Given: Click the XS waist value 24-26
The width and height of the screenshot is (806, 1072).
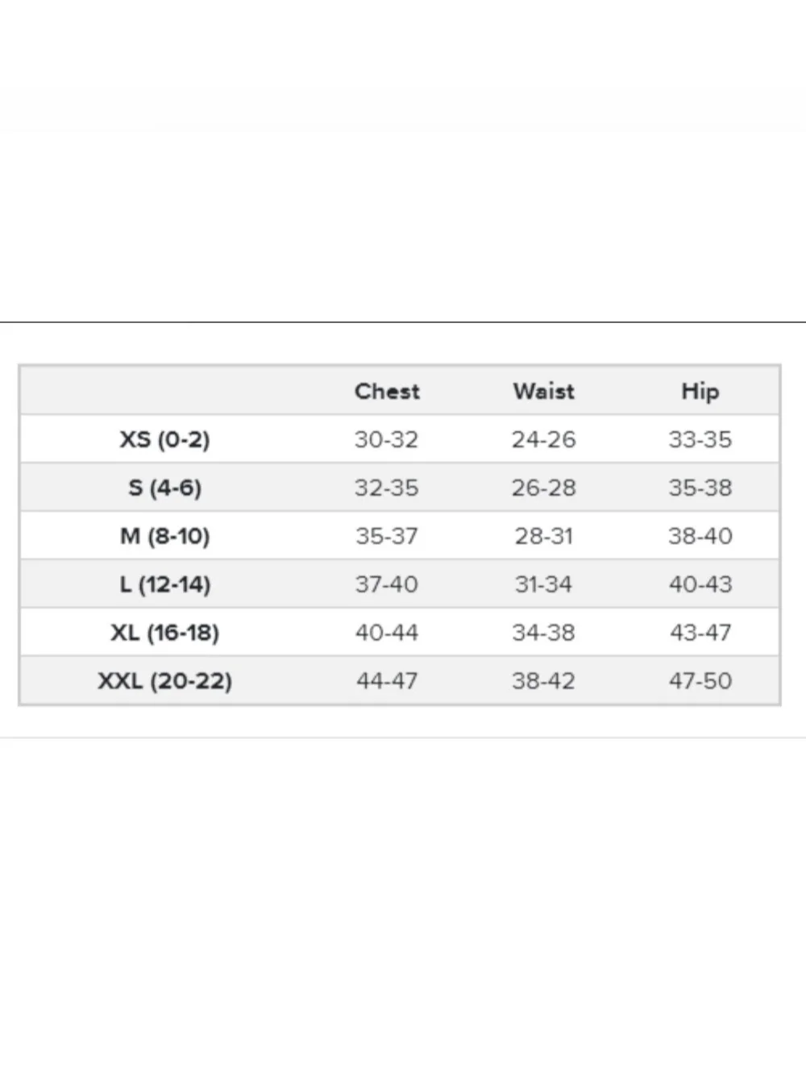Looking at the screenshot, I should click(544, 439).
